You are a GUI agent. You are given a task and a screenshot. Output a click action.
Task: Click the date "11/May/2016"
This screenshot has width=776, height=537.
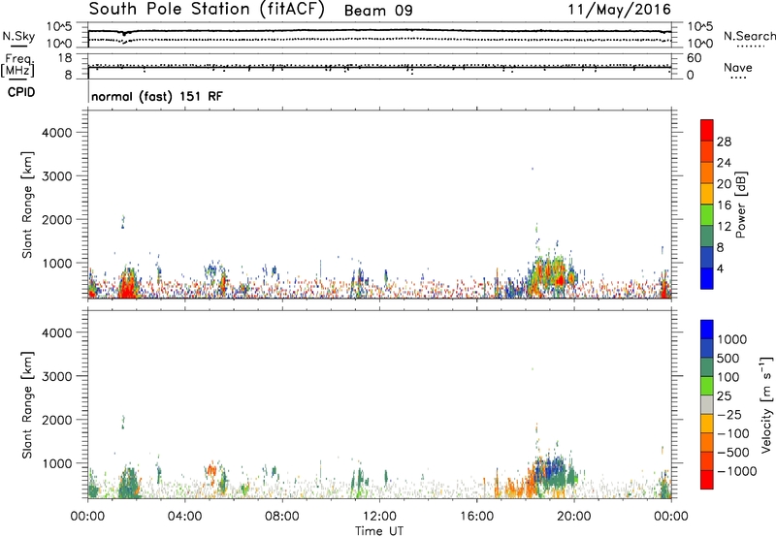click(619, 10)
